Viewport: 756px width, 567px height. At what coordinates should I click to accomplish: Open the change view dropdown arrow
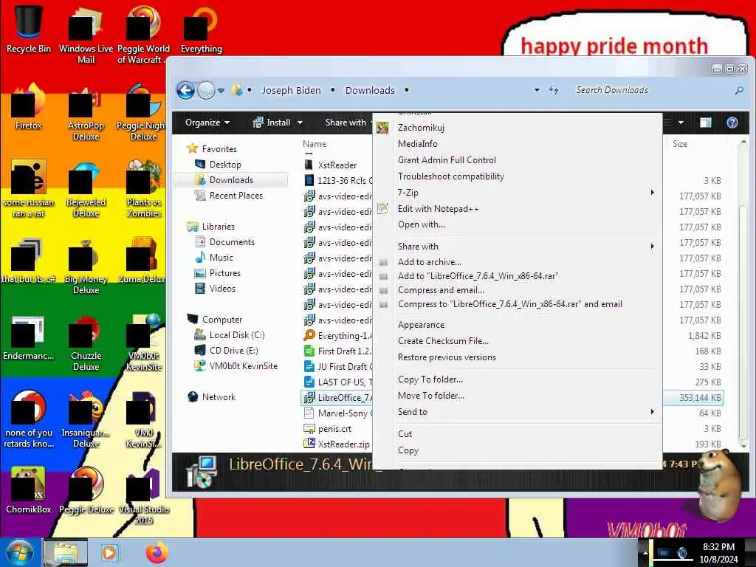pos(681,123)
